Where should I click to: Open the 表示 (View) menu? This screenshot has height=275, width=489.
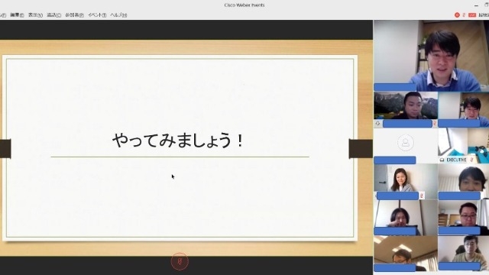(x=35, y=15)
